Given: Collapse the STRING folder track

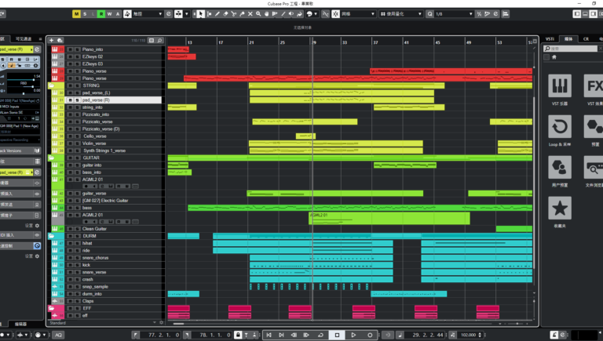Looking at the screenshot, I should point(53,85).
